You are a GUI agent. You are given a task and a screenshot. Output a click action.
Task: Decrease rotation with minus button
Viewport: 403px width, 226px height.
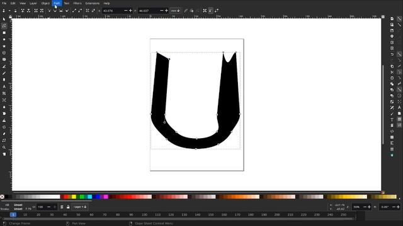[x=393, y=207]
